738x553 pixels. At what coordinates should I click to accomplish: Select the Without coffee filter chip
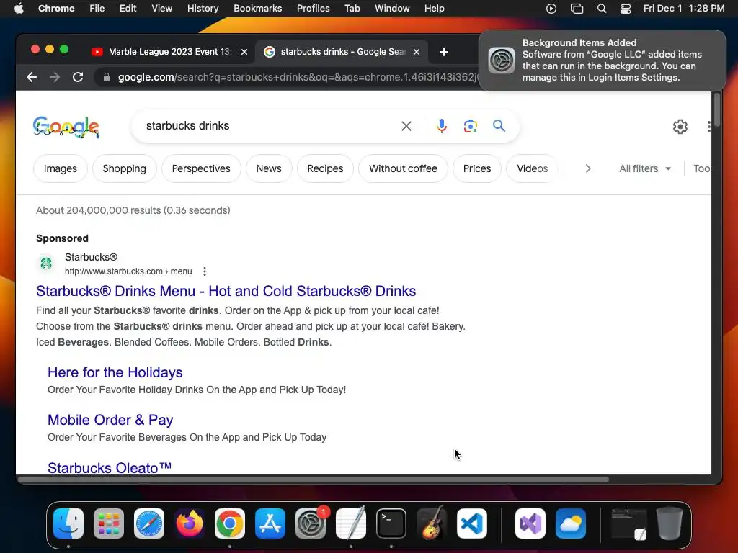point(403,168)
